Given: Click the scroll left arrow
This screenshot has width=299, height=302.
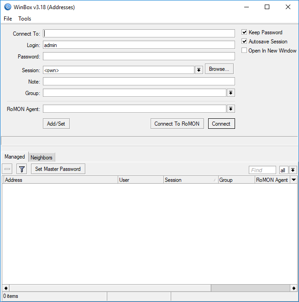Looking at the screenshot, I should [6, 288].
